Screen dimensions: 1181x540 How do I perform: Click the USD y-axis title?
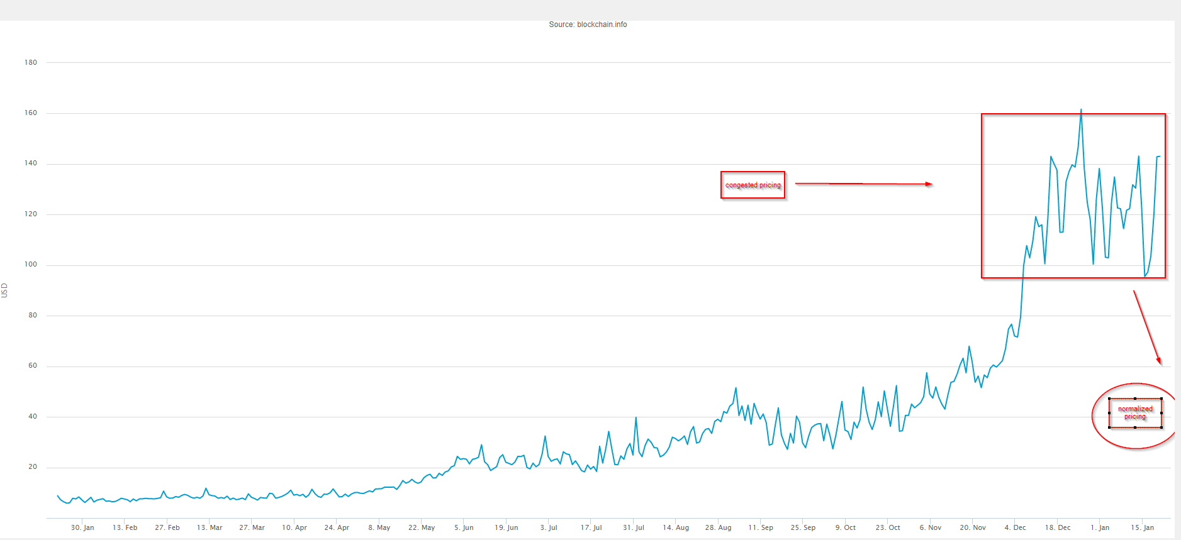(4, 290)
